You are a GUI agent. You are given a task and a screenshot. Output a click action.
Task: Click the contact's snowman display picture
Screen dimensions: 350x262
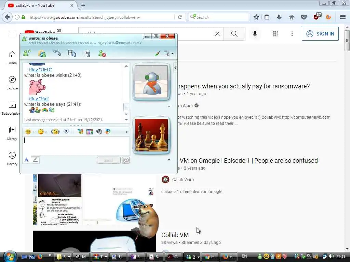pyautogui.click(x=151, y=81)
